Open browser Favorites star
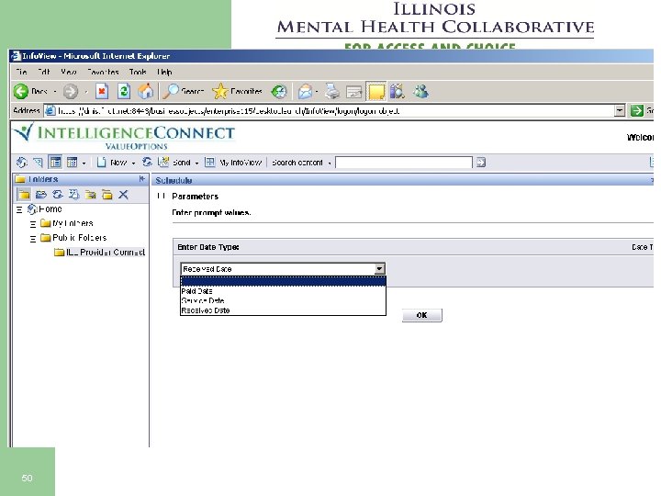 pyautogui.click(x=219, y=91)
